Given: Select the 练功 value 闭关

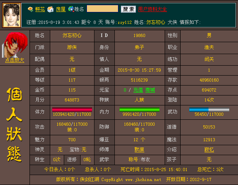Looking at the screenshot, I should point(209,59).
